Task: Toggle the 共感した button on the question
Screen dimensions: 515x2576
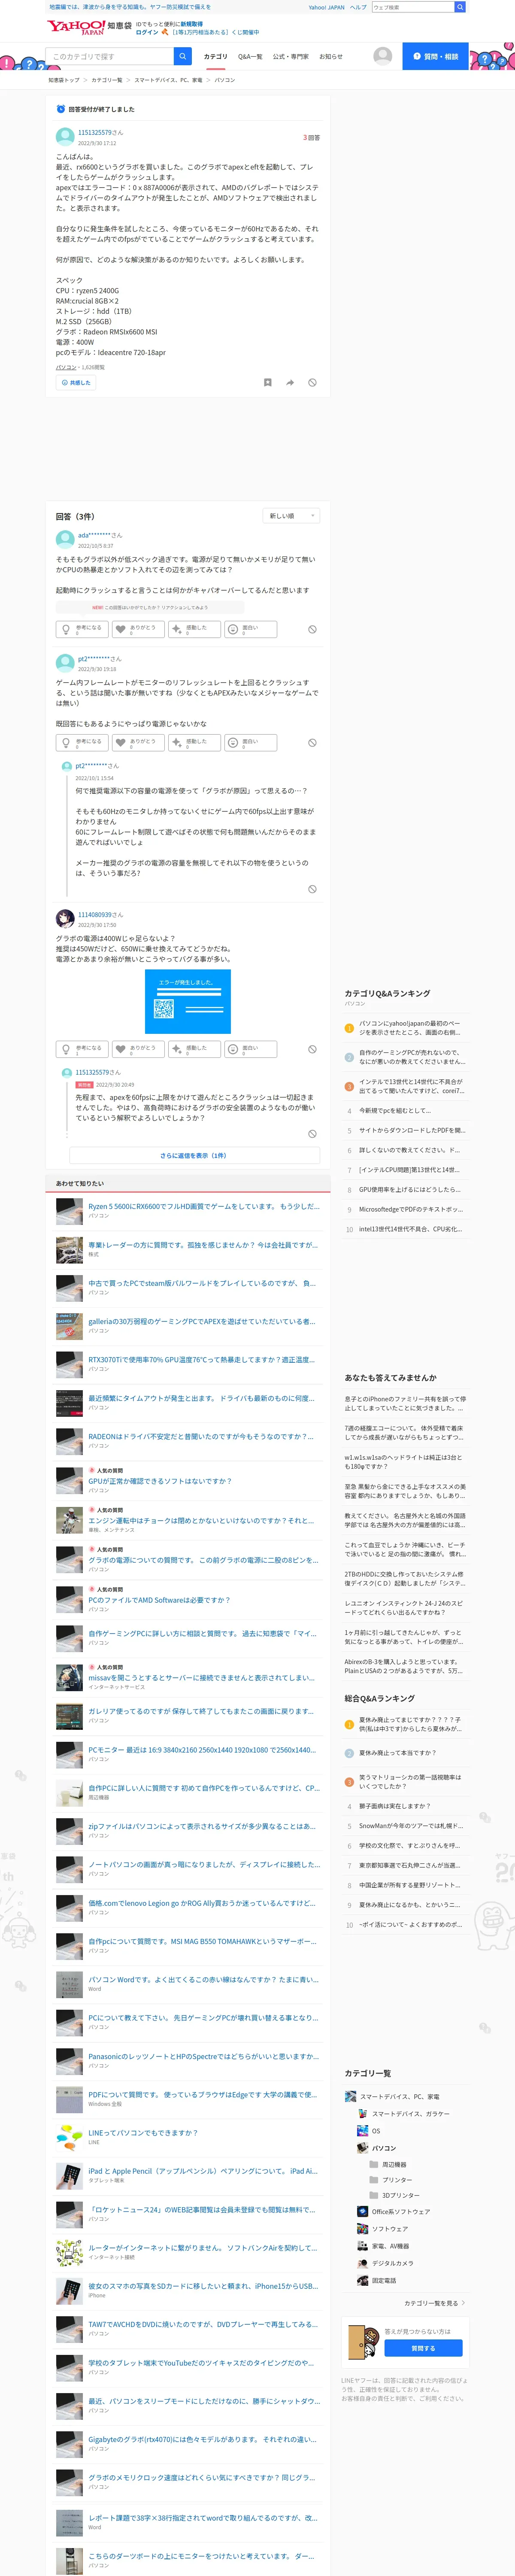Action: (76, 382)
